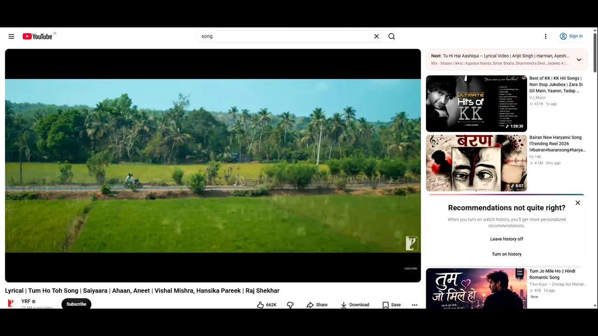Screen dimensions: 598x336
Task: Click the in-video SUBSCRIBE overlay text
Action: click(x=411, y=268)
